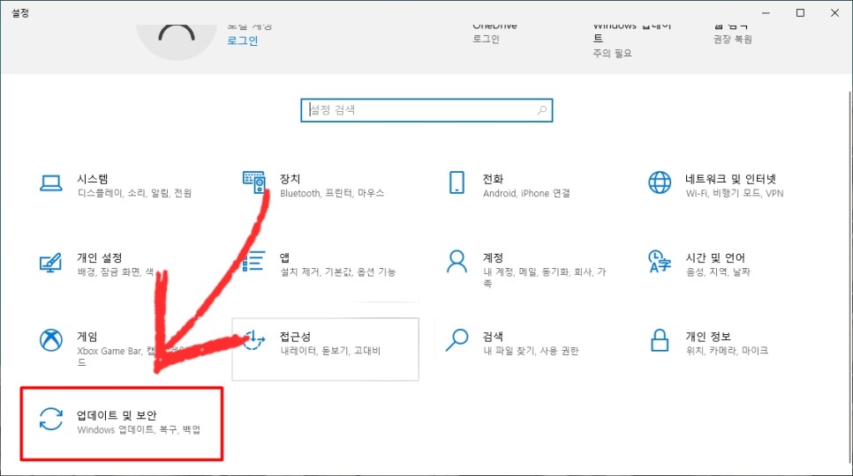This screenshot has width=853, height=476.
Task: Click 로그인 under OneDrive
Action: coord(486,39)
